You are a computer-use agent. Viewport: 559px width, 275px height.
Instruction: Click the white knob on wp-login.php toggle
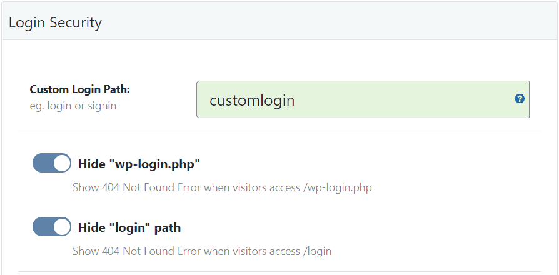click(x=61, y=164)
